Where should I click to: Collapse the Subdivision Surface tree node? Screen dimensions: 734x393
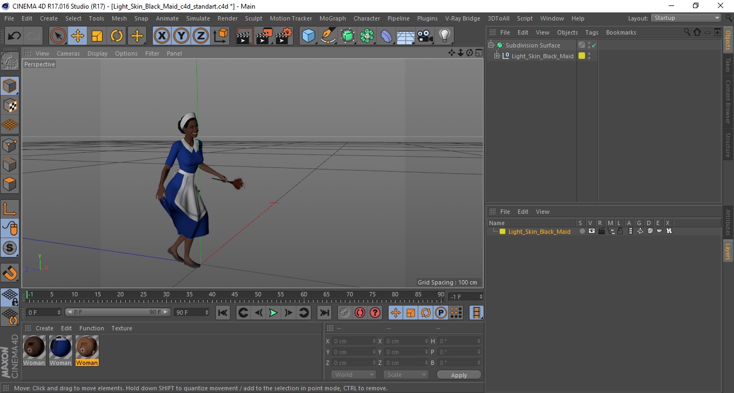pyautogui.click(x=491, y=45)
